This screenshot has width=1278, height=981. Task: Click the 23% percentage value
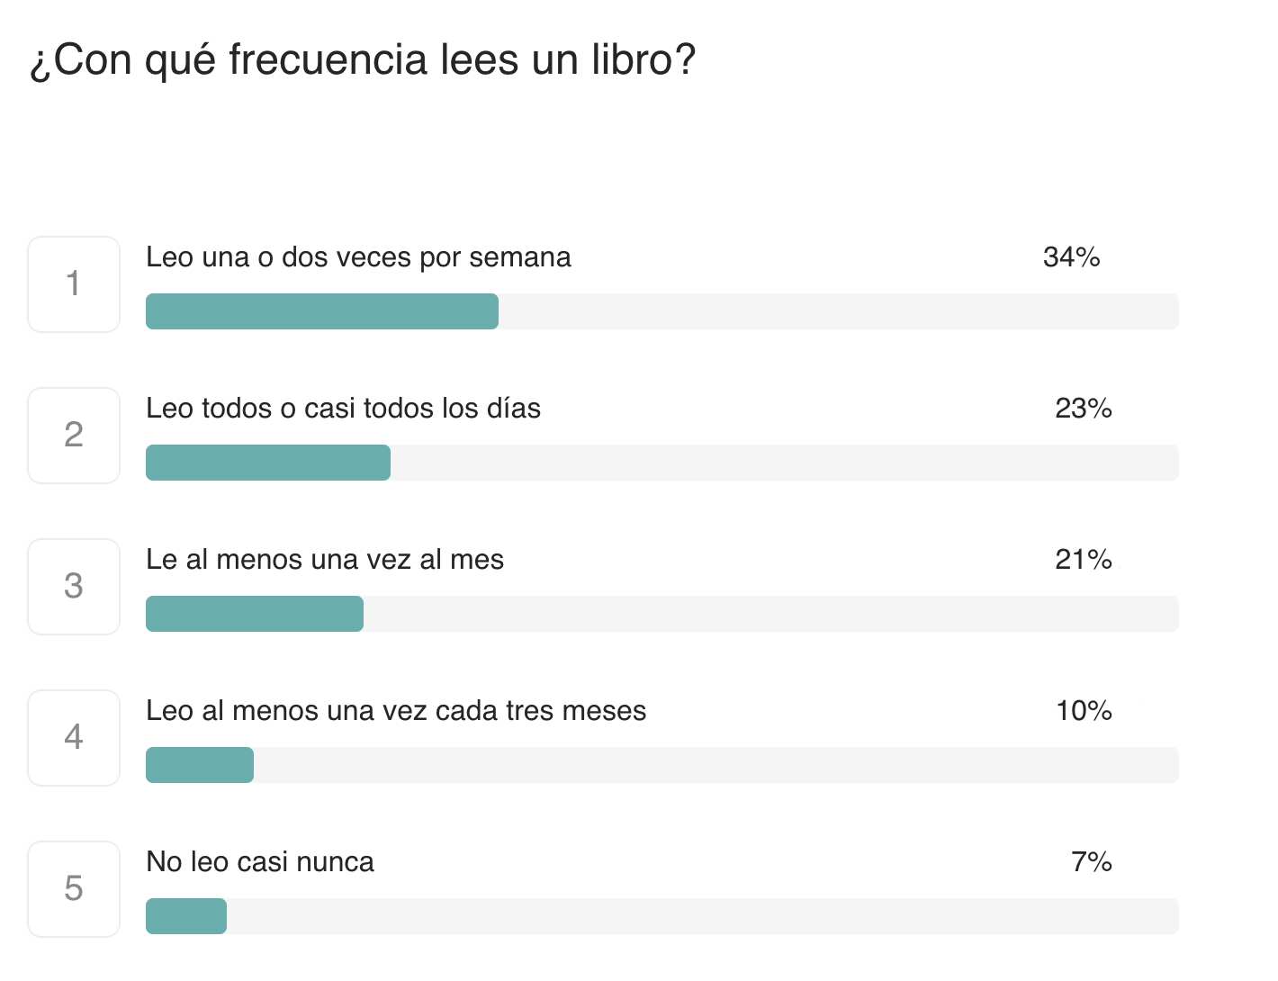pos(1084,409)
